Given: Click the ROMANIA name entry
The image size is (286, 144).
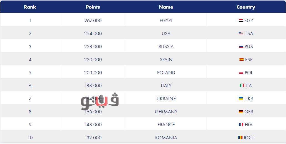Looking at the screenshot, I should pyautogui.click(x=166, y=138).
